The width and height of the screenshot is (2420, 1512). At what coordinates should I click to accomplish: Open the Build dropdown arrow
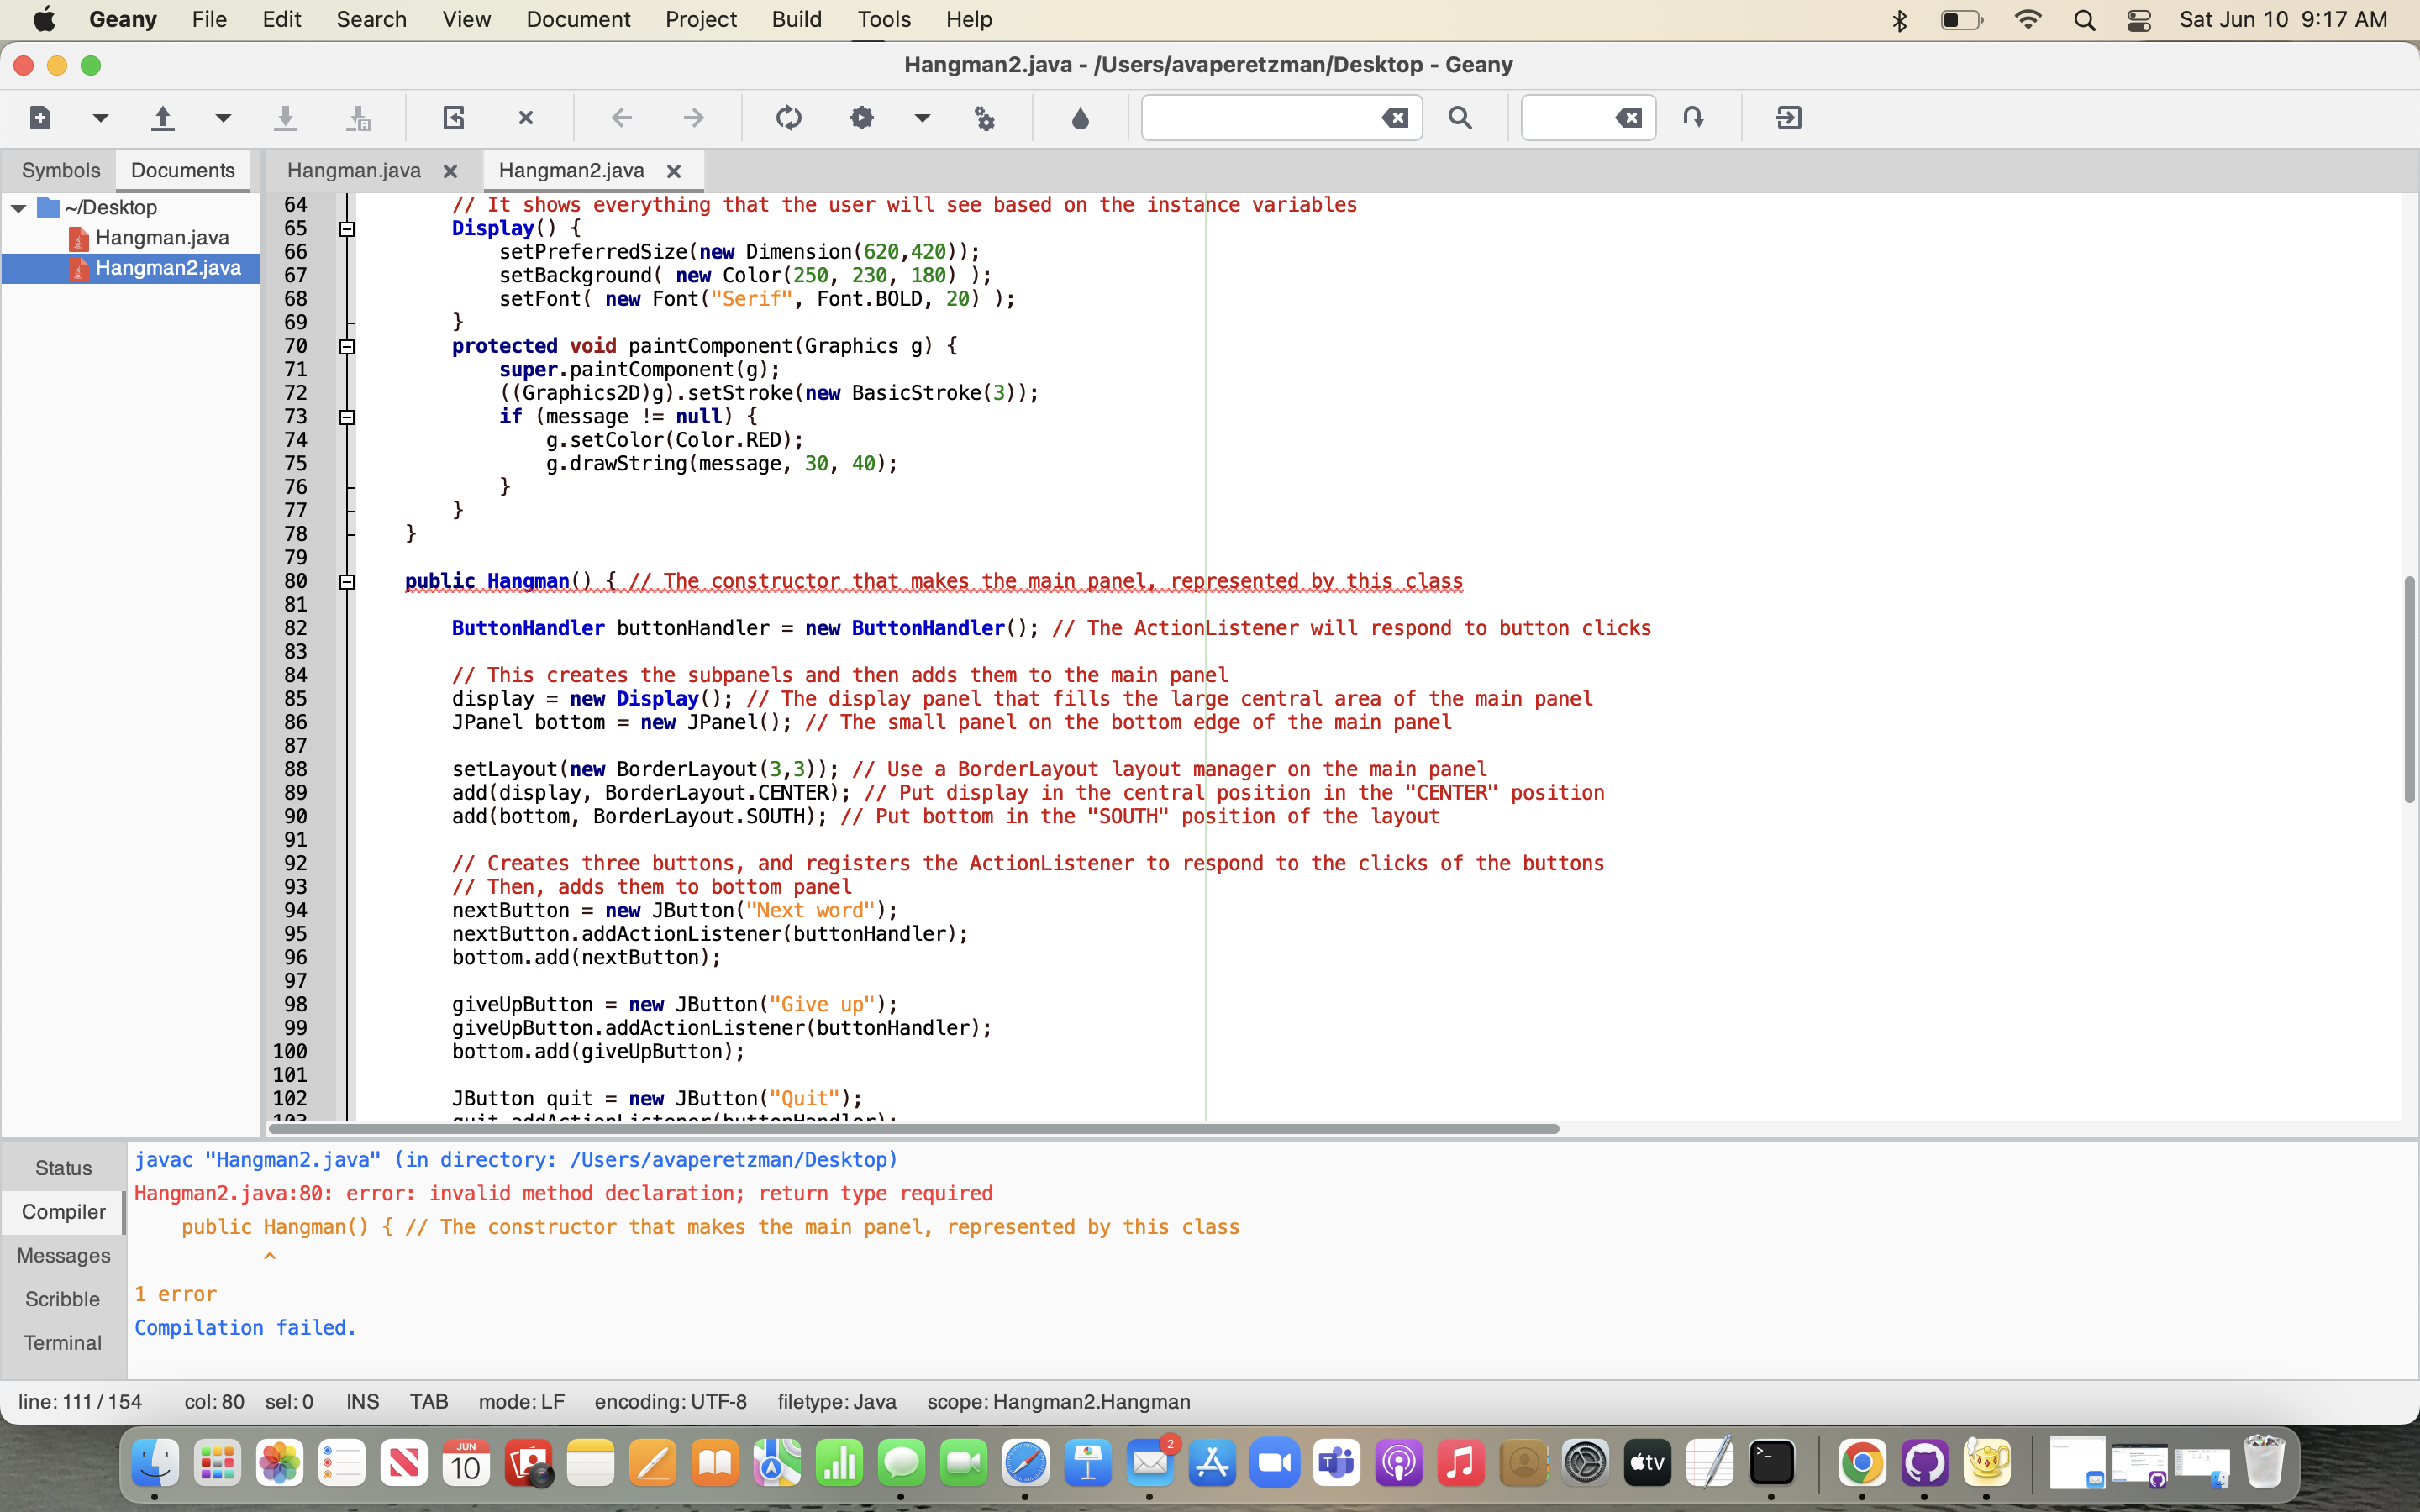(x=922, y=118)
